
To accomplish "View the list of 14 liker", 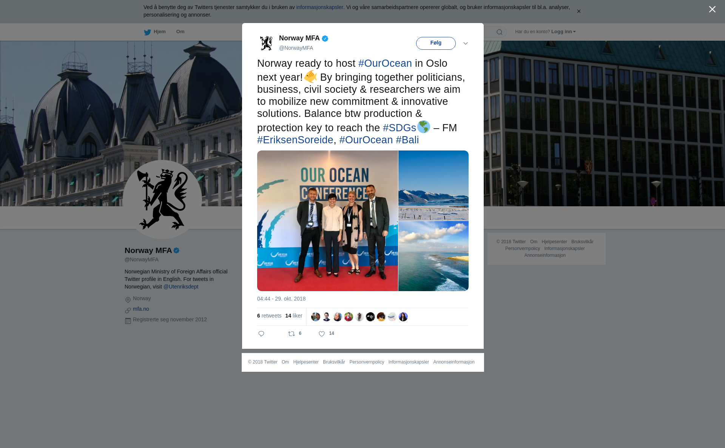I will [294, 316].
